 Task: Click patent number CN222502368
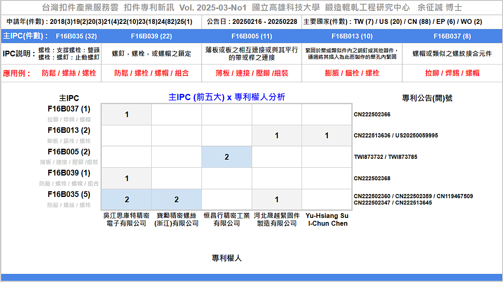[372, 178]
